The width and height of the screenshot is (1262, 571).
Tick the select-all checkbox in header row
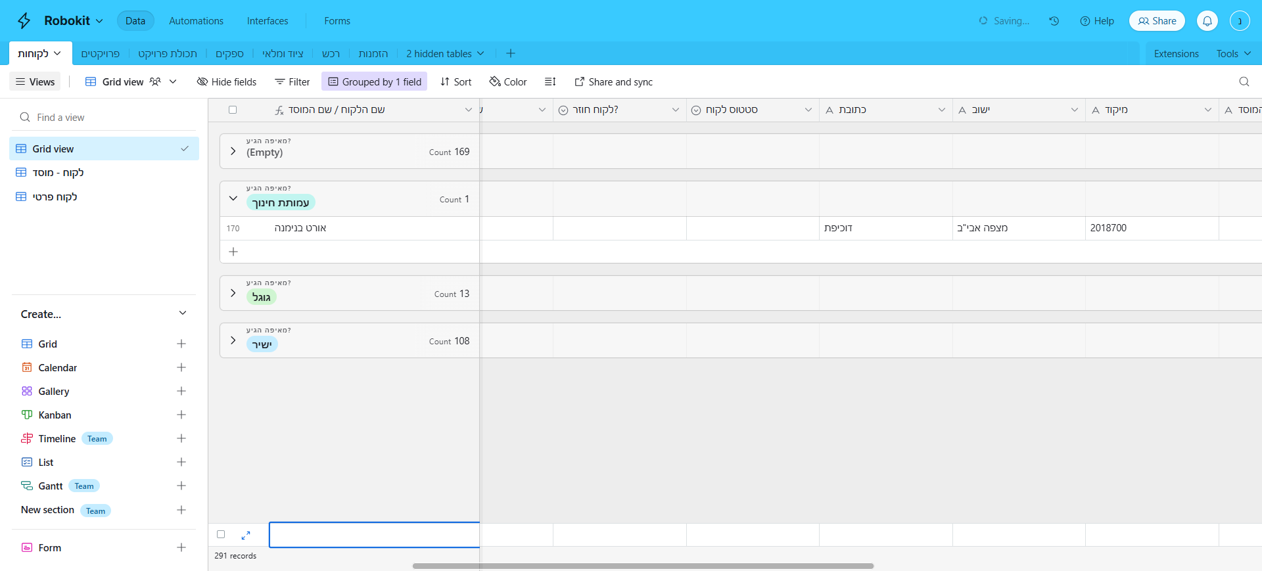(233, 110)
